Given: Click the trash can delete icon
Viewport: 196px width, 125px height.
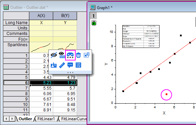Looking at the screenshot, I should pyautogui.click(x=78, y=55).
